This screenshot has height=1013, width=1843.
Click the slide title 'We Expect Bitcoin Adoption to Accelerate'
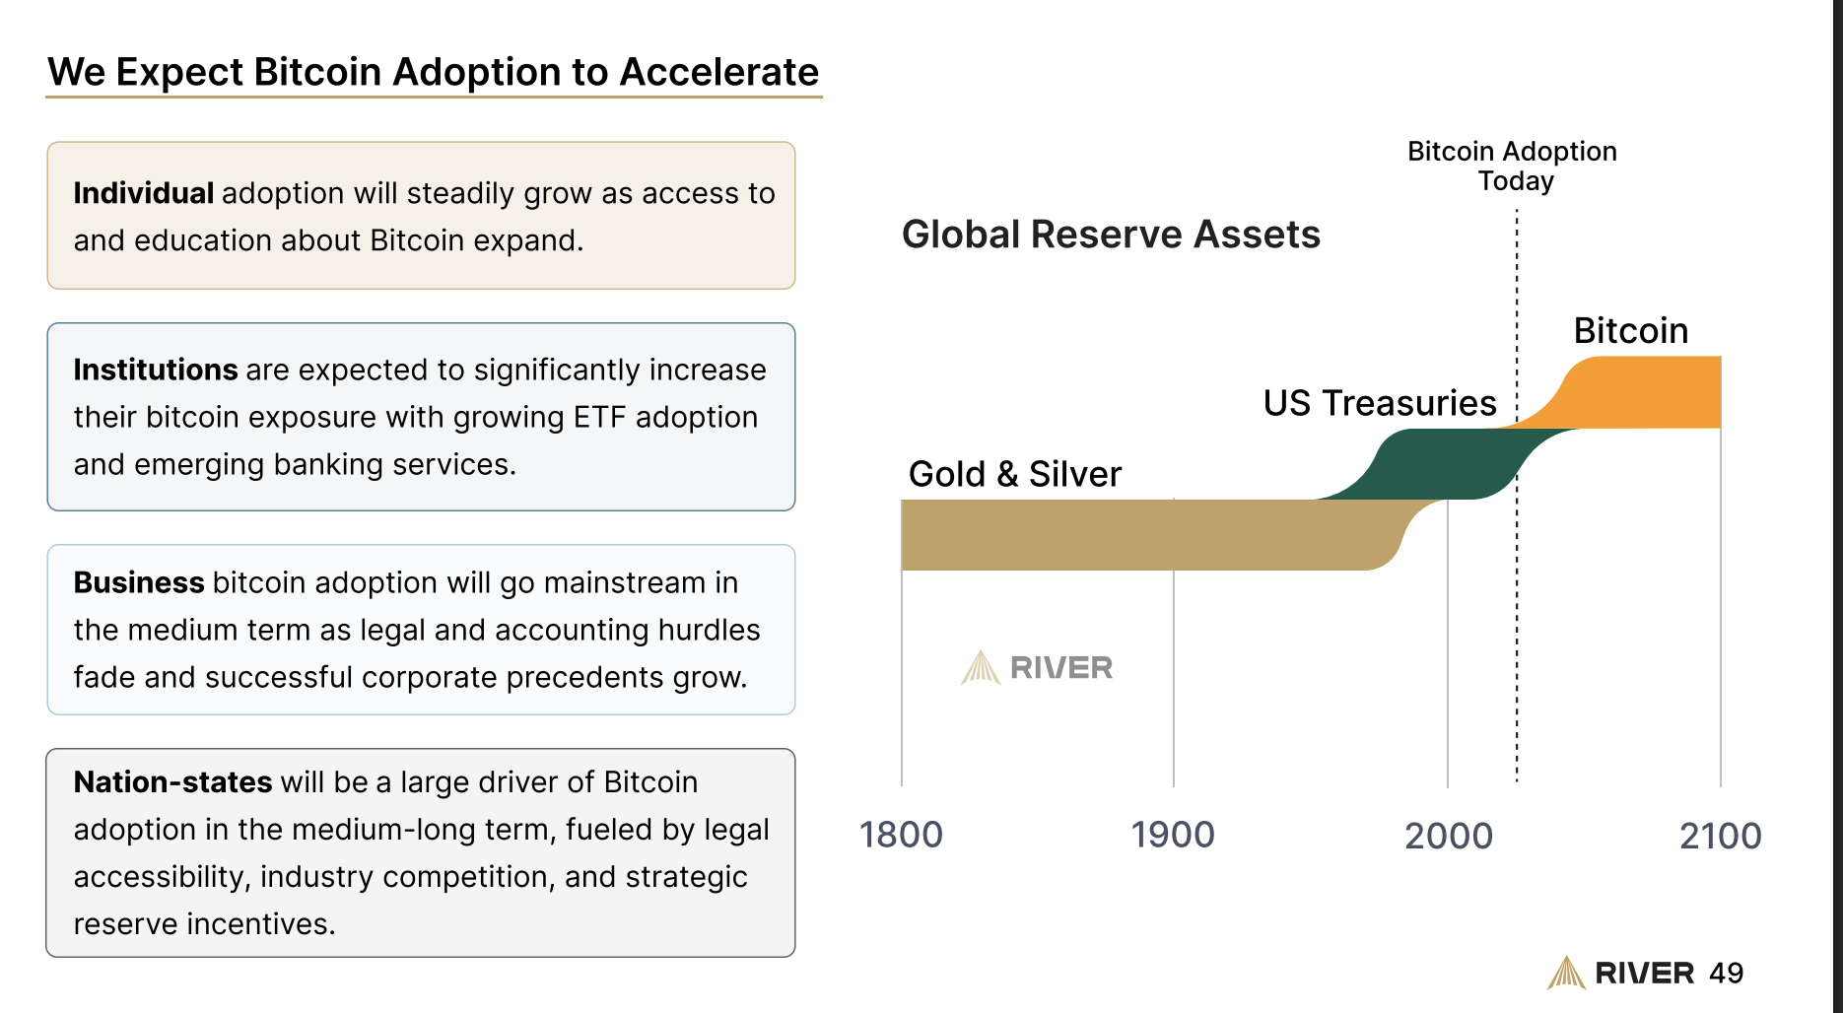(x=434, y=72)
